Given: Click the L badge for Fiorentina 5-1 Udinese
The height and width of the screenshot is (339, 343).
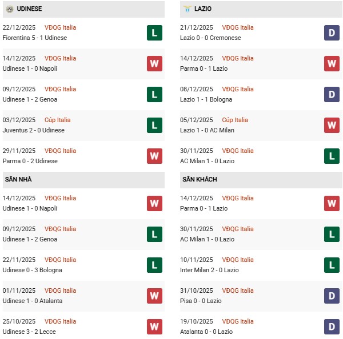Looking at the screenshot, I should tap(154, 33).
